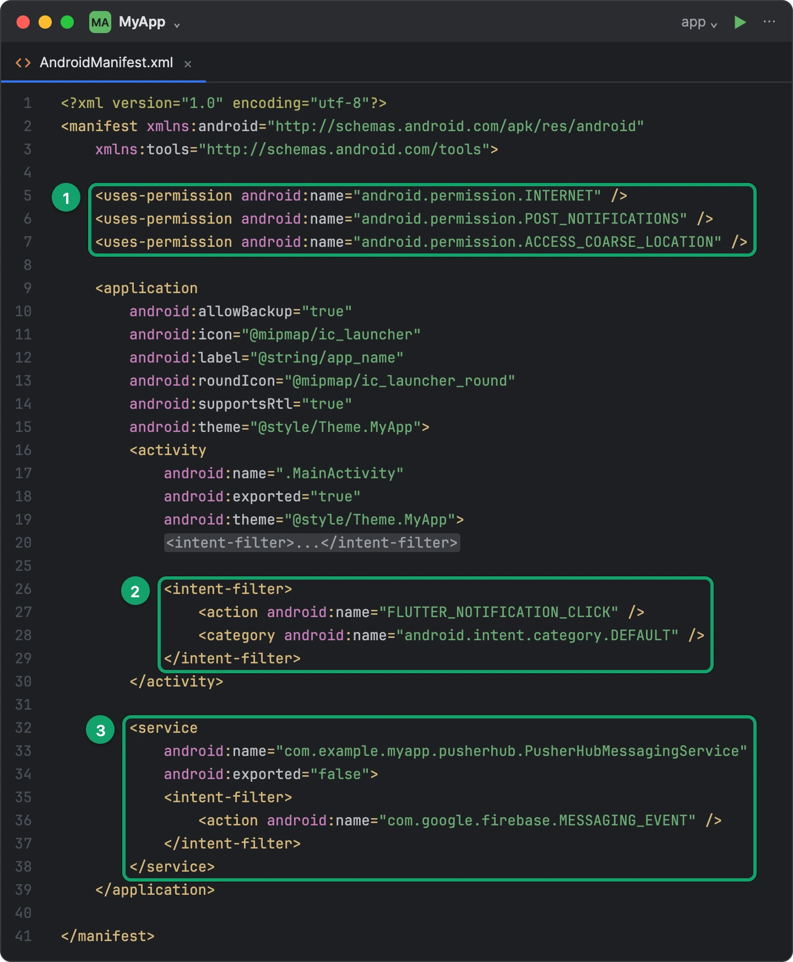The image size is (793, 962).
Task: Run the app with green play icon
Action: pos(740,22)
